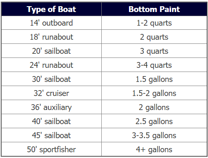Select the 45' sailboat cell
The image size is (208, 158).
[51, 135]
